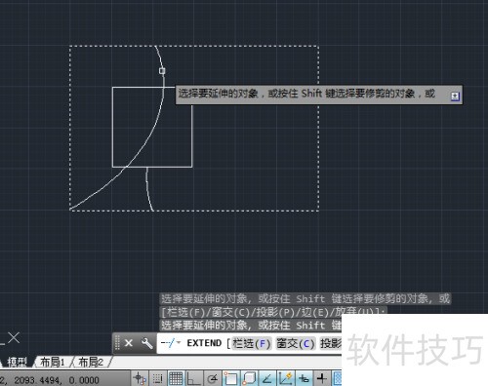This screenshot has width=488, height=386.
Task: Switch to the 布局1 layout tab
Action: (x=52, y=362)
